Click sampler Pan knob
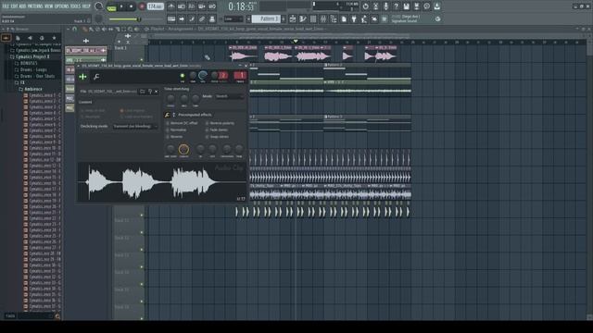Screen dimensions: 593x333 (193, 75)
